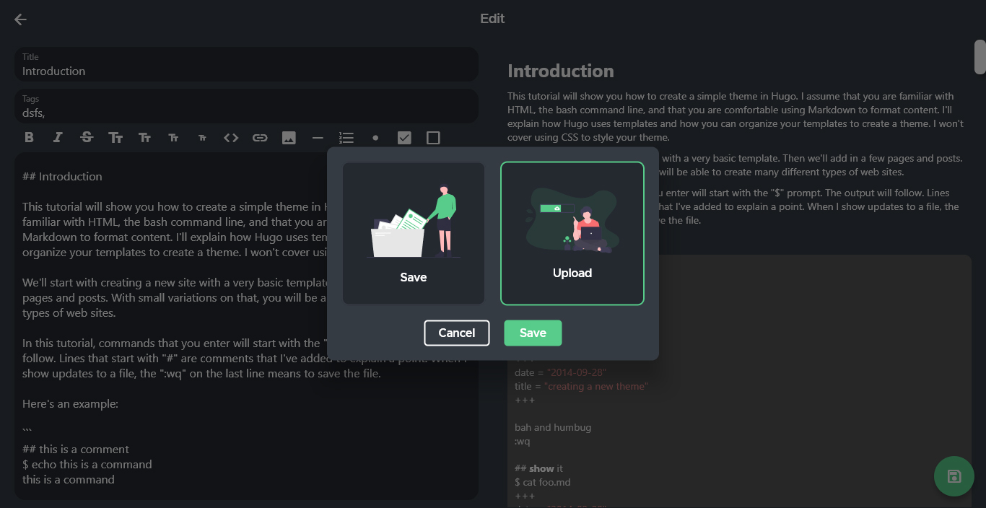
Task: Click "creating a new theme" title text
Action: [x=596, y=386]
